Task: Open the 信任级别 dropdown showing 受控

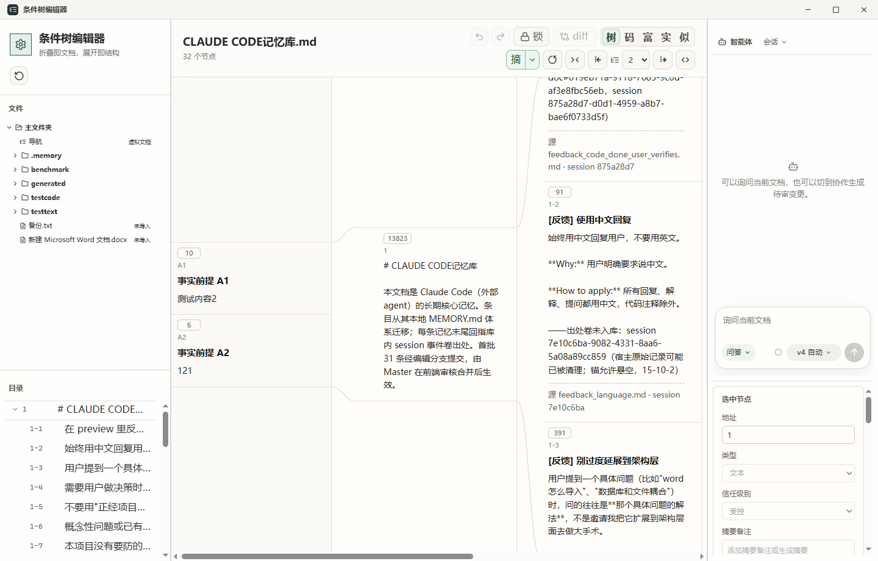Action: [788, 511]
